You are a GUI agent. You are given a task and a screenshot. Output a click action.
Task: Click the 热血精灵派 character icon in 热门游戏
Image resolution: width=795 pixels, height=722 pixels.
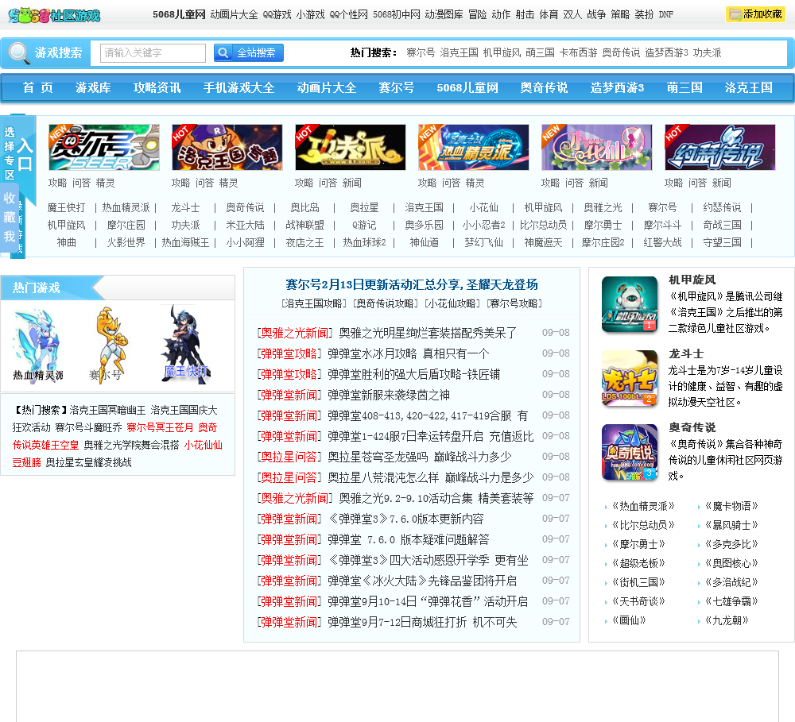pos(38,345)
